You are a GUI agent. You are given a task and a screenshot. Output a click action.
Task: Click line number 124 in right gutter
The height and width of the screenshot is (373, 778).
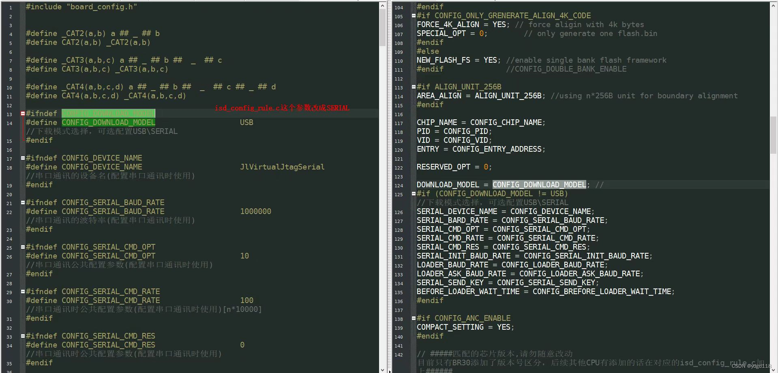coord(399,186)
